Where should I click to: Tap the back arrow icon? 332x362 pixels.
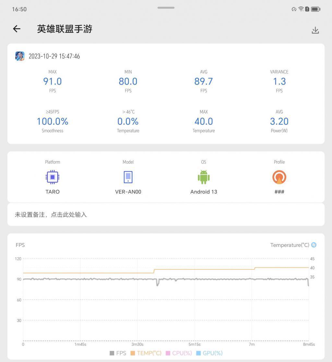point(17,29)
